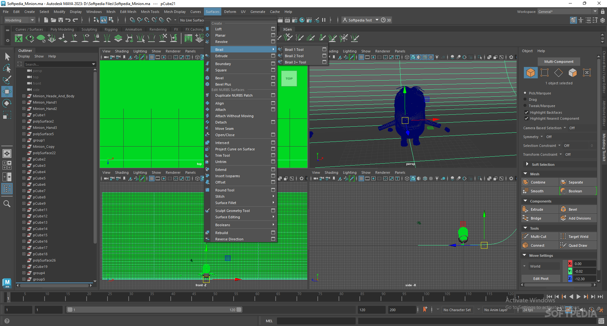
Task: Click the Add Divisions icon
Action: pyautogui.click(x=563, y=218)
